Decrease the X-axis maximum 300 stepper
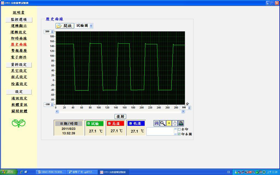 [189, 108]
